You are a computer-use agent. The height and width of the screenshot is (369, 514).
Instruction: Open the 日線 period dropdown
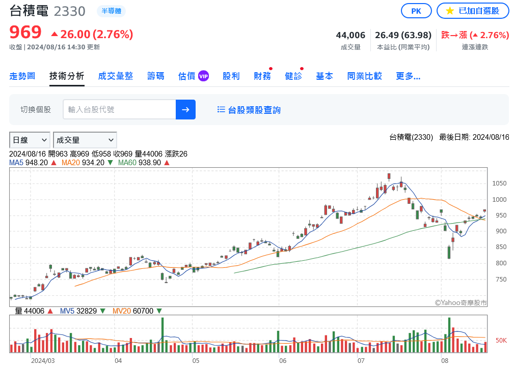click(30, 140)
